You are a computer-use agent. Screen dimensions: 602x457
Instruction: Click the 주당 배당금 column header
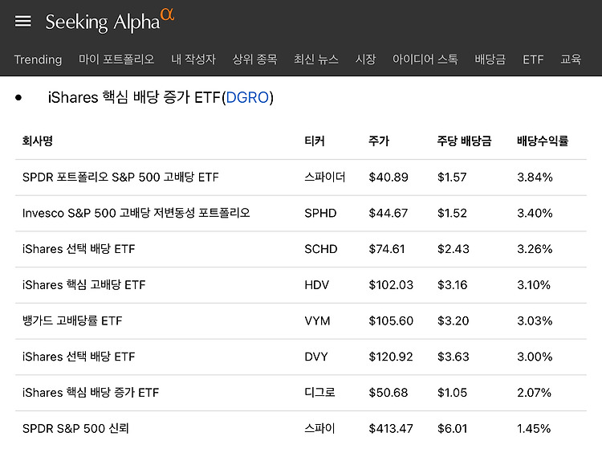pos(464,141)
